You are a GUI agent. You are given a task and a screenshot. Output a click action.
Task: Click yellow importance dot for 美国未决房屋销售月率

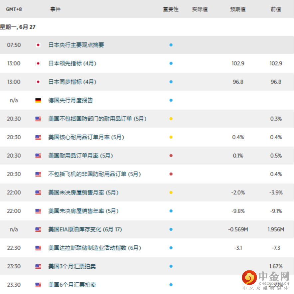171,193
